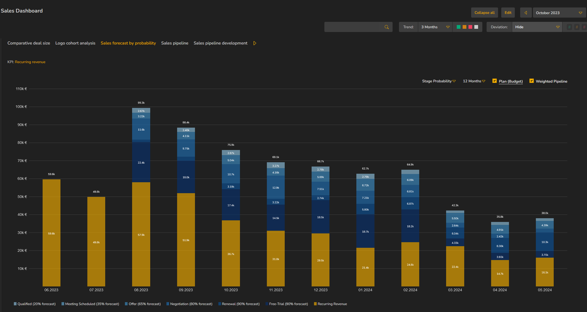Go to previous month with left arrow
The width and height of the screenshot is (587, 312).
525,13
